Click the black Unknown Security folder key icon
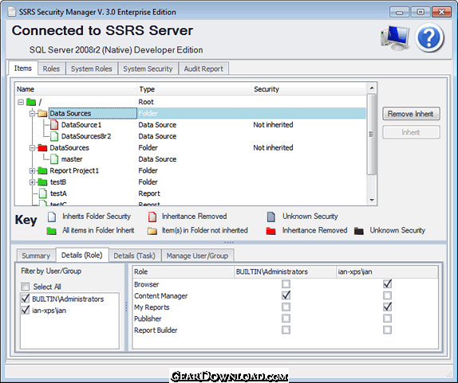458x383 pixels. point(359,231)
